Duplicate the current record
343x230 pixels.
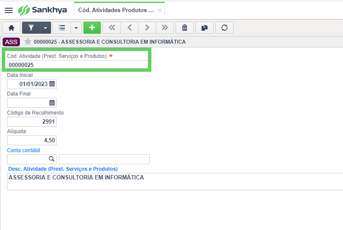205,28
